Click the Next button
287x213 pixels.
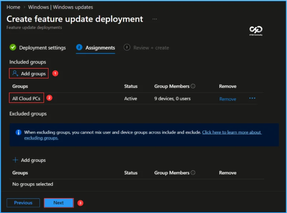[59, 203]
